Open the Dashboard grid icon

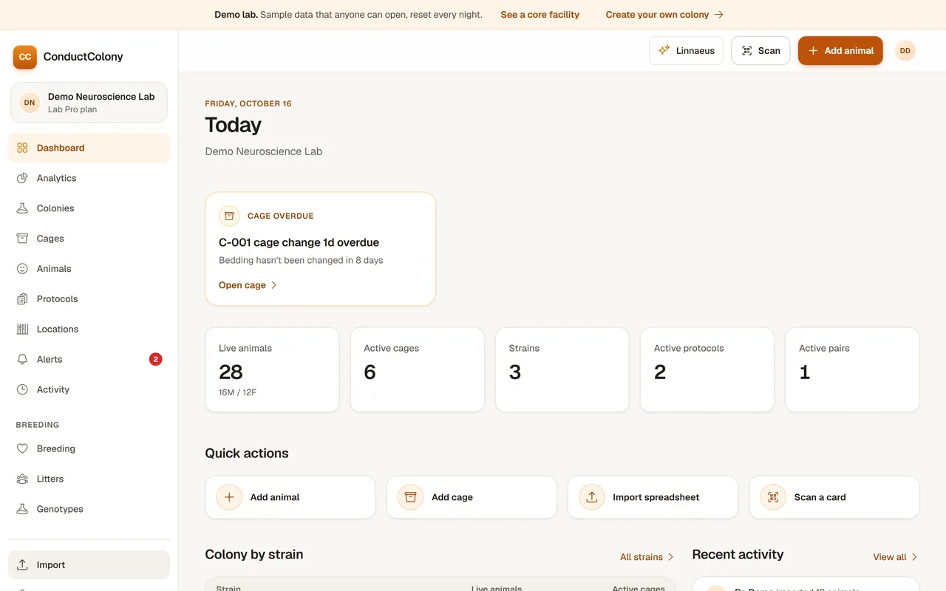click(22, 148)
